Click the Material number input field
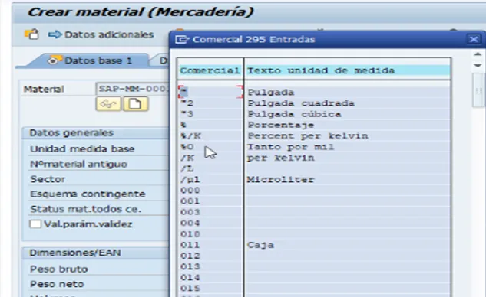486x297 pixels. point(133,89)
